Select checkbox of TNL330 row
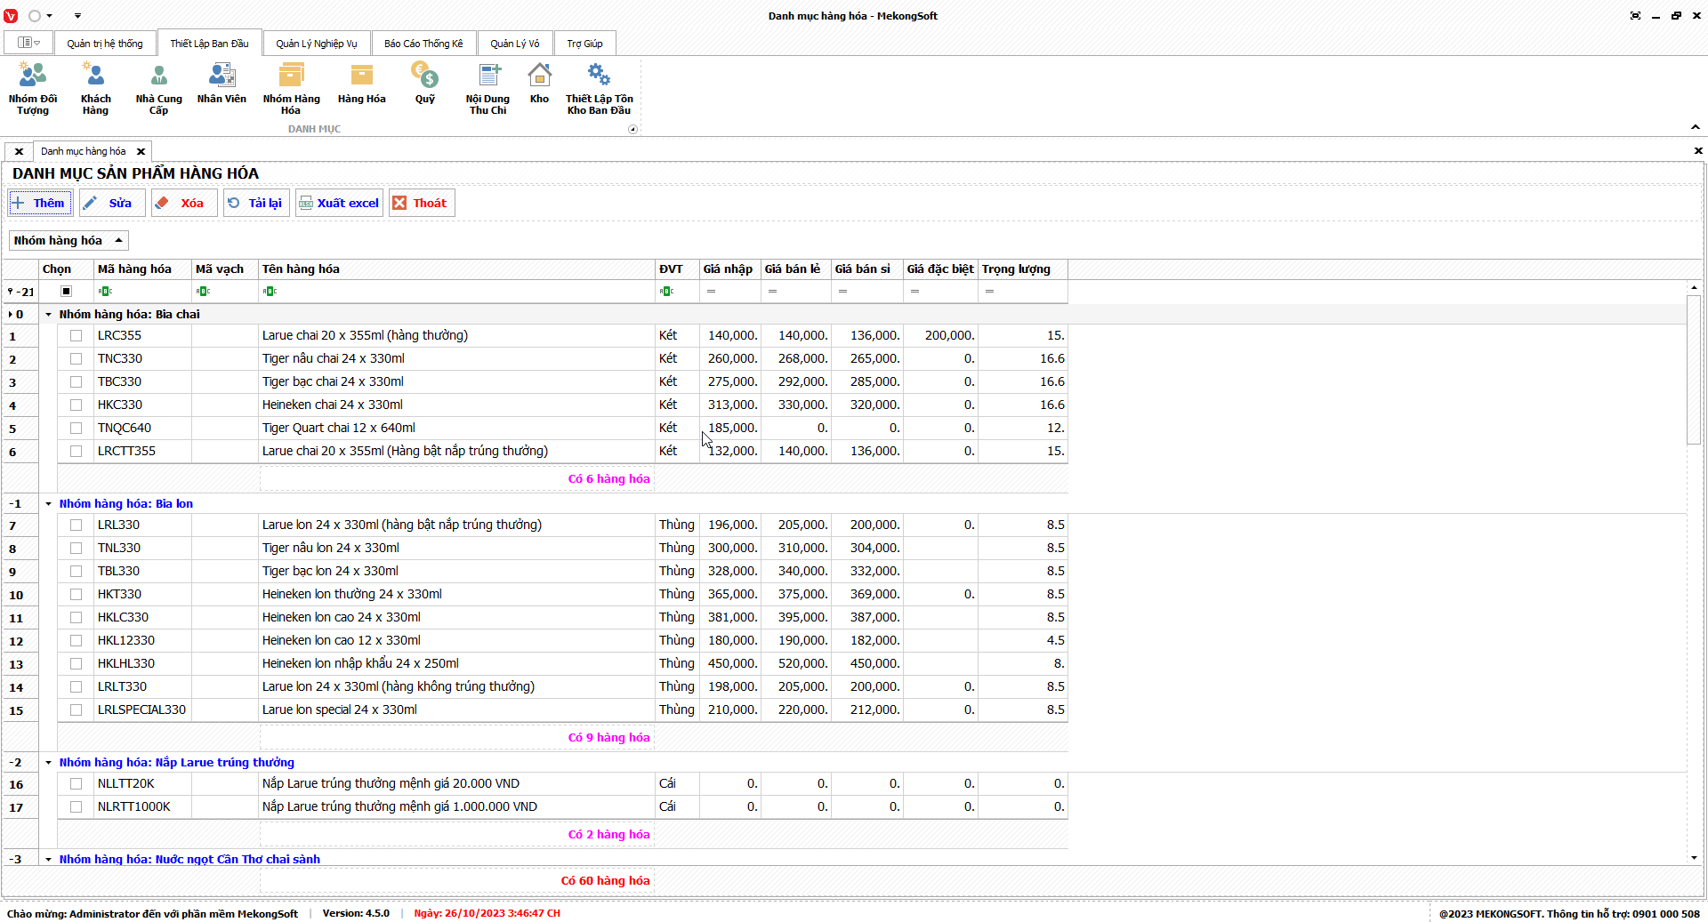The height and width of the screenshot is (922, 1708). 76,549
